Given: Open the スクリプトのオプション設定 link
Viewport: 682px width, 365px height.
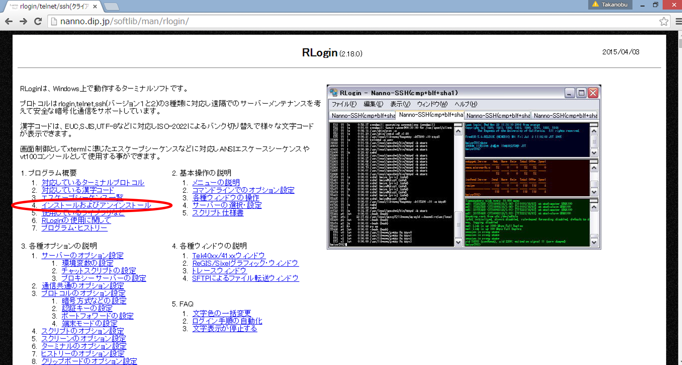Looking at the screenshot, I should point(83,331).
